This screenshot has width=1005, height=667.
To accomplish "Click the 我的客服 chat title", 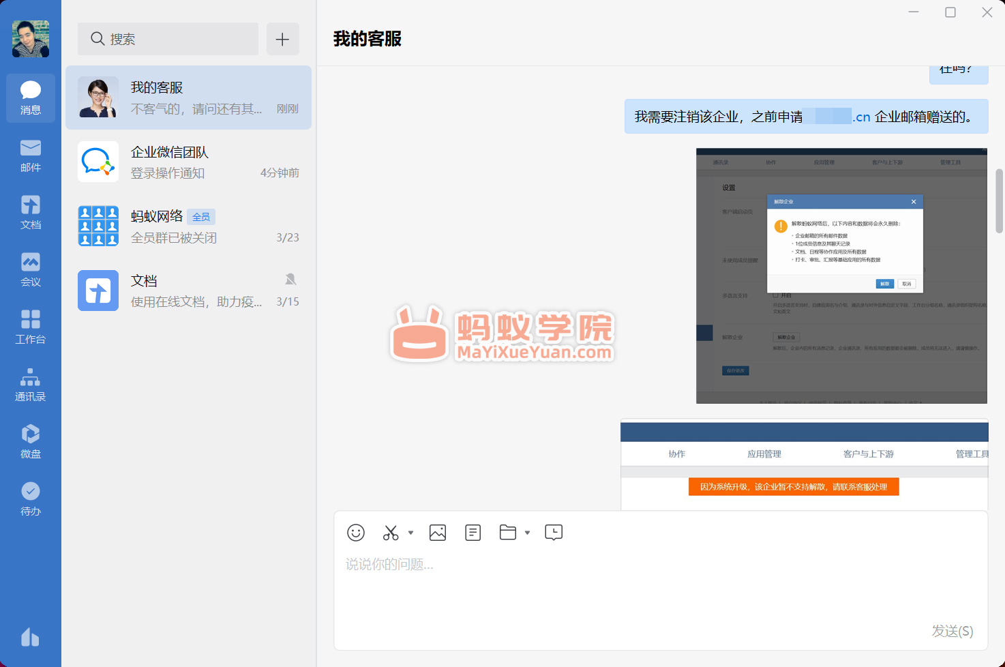I will click(367, 39).
